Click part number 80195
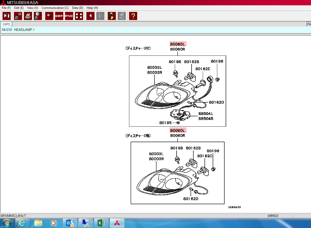The image size is (311, 228). click(165, 123)
